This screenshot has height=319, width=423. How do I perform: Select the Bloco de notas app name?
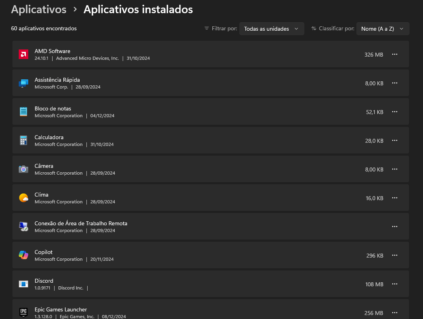pyautogui.click(x=53, y=108)
